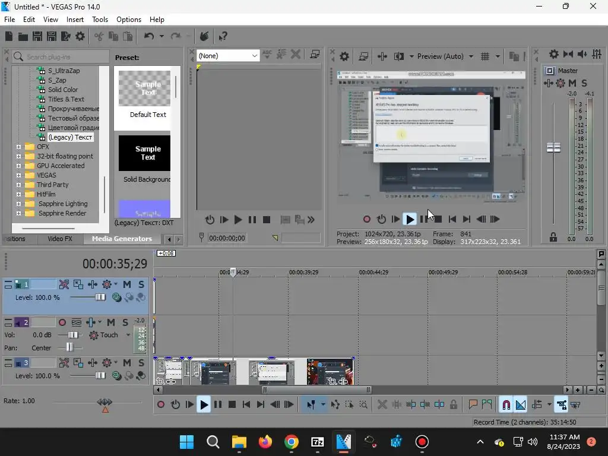
Task: Open the Touch automation mode dropdown
Action: coord(128,335)
